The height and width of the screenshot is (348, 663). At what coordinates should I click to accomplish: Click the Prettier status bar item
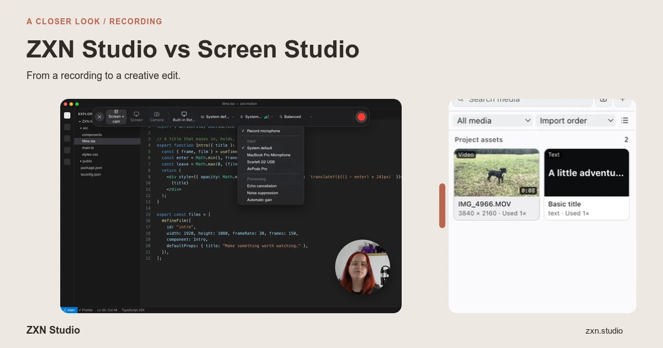click(x=86, y=310)
